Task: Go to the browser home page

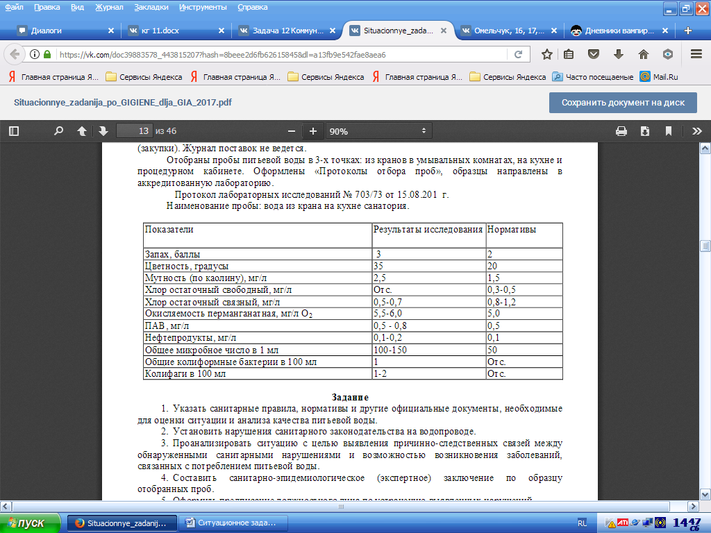Action: (x=644, y=54)
